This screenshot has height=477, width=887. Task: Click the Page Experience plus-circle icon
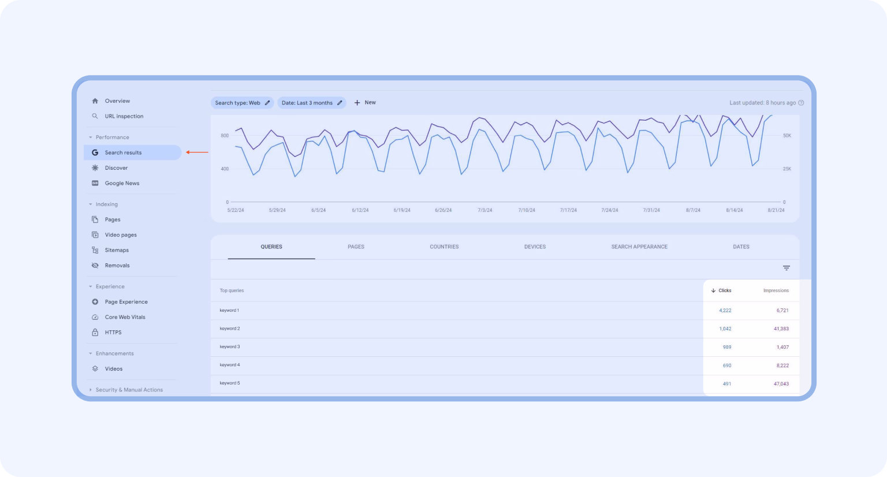click(x=95, y=302)
